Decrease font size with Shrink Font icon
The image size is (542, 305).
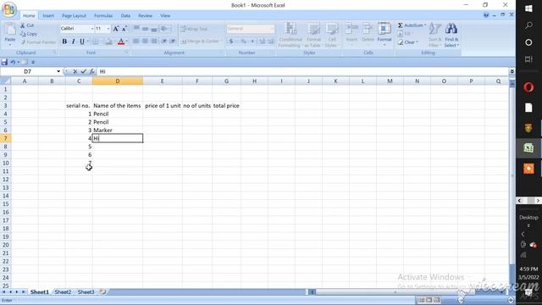click(x=124, y=29)
